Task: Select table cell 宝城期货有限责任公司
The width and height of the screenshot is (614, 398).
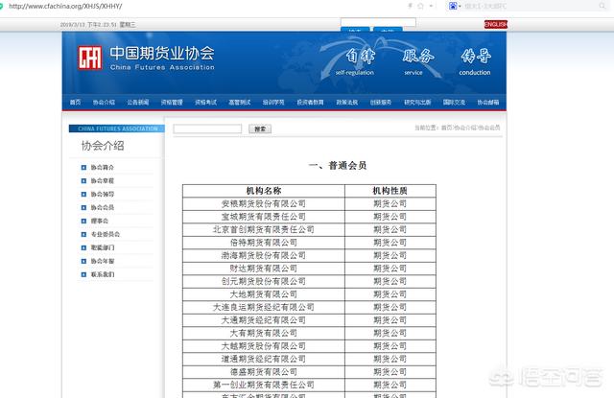Action: coord(264,217)
